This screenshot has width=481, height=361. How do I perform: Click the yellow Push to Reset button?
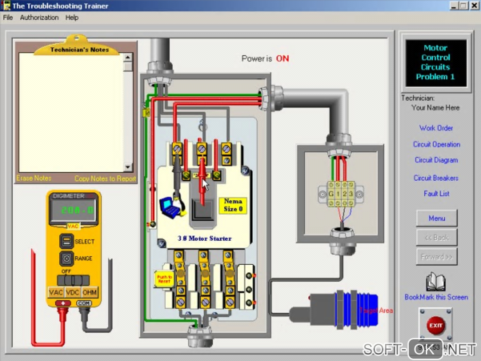coord(164,279)
